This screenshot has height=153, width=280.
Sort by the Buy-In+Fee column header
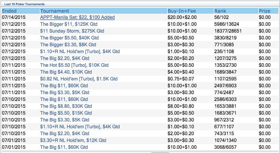pyautogui.click(x=182, y=11)
